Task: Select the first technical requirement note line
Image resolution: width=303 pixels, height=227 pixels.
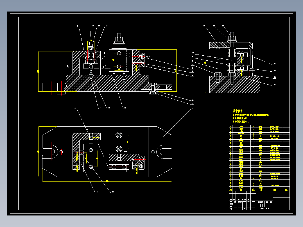Action: (x=251, y=115)
